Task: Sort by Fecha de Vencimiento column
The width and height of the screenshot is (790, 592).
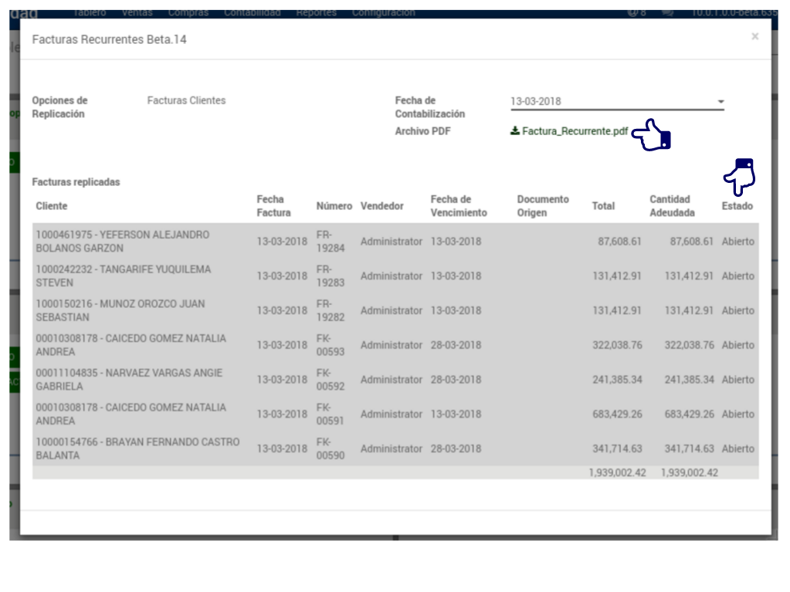Action: coord(459,206)
